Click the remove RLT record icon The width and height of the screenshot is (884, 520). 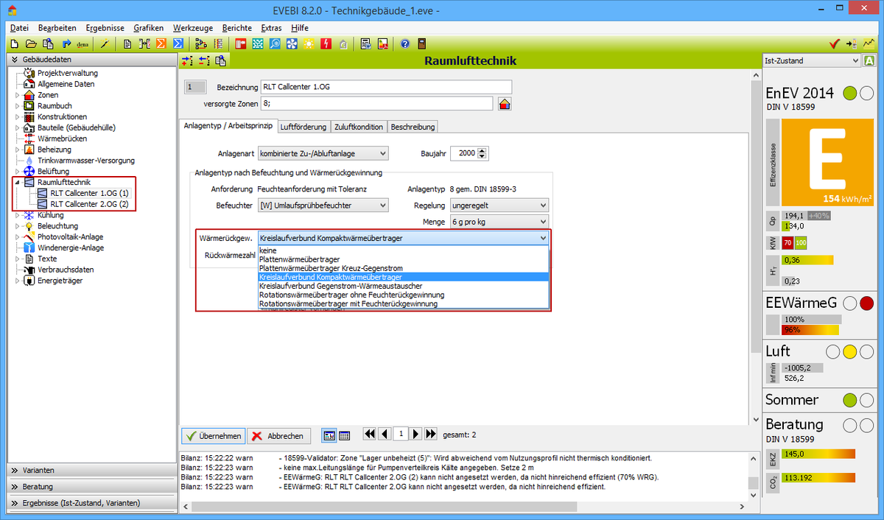204,60
